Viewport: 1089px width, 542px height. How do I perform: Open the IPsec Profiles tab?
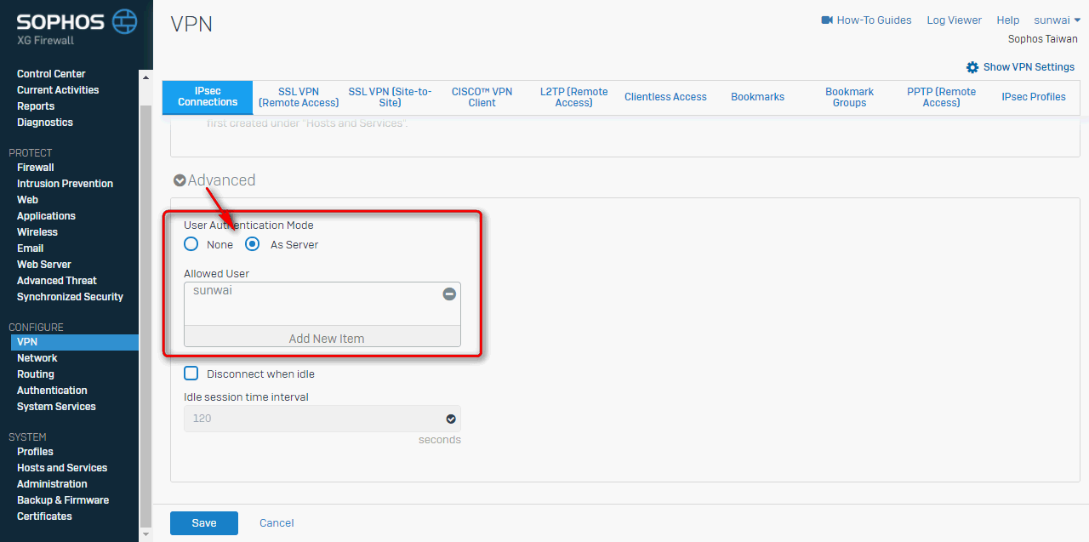click(1033, 97)
